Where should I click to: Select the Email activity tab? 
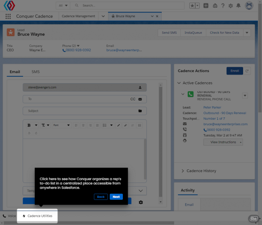pos(189,205)
